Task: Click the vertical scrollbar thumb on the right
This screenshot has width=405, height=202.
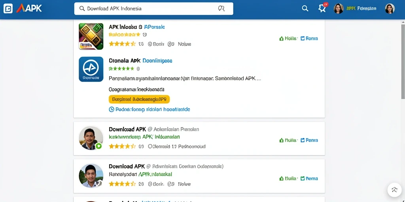Action: [403, 61]
